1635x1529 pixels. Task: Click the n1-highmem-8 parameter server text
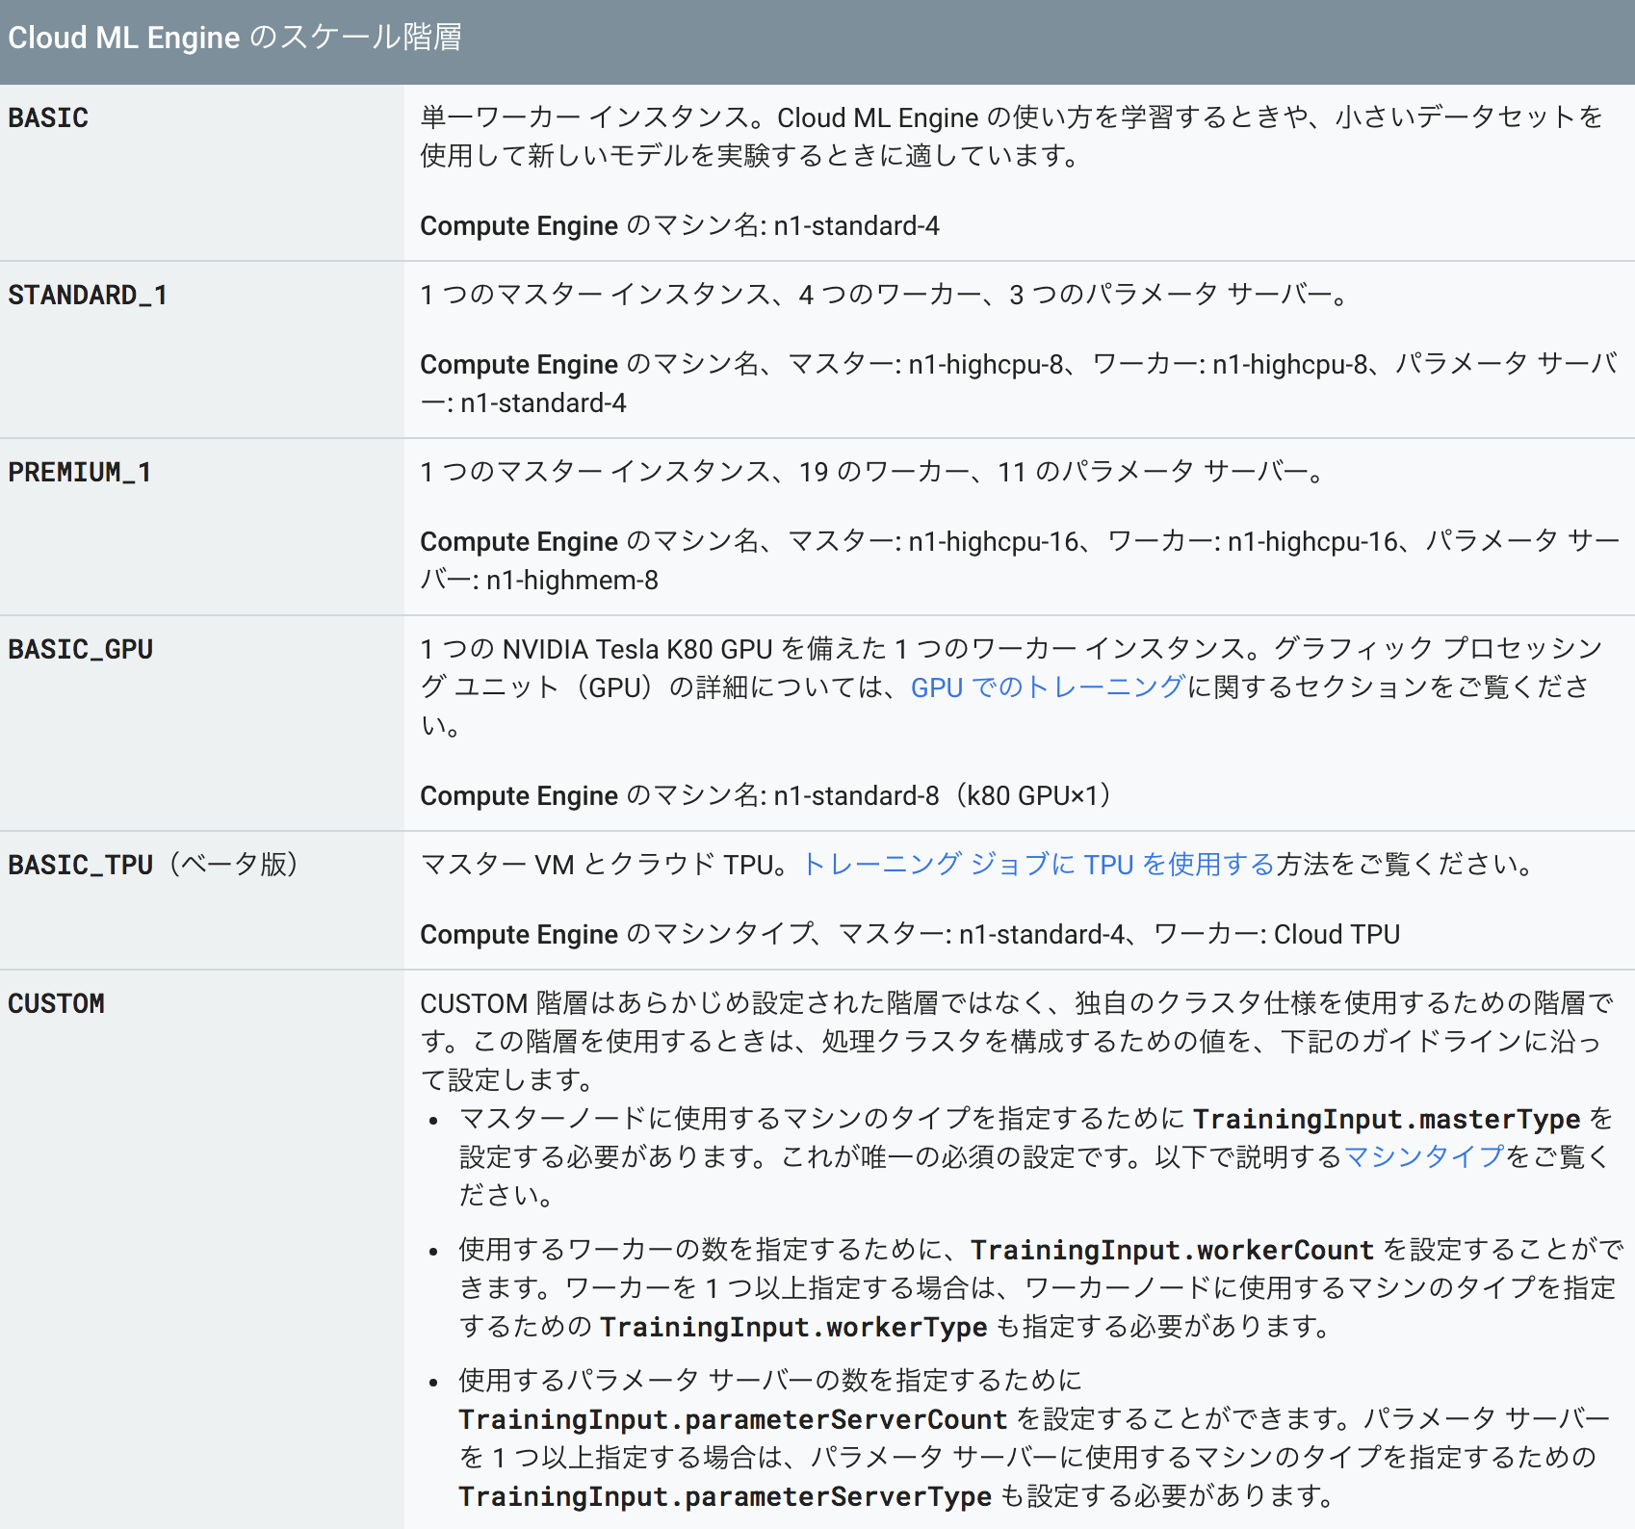click(x=572, y=581)
